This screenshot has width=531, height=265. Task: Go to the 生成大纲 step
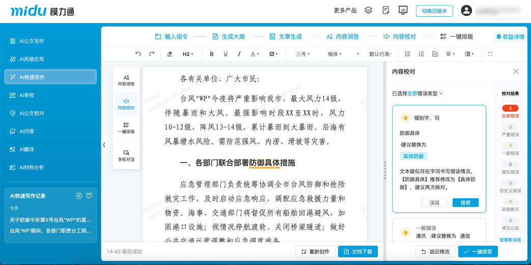pyautogui.click(x=228, y=37)
